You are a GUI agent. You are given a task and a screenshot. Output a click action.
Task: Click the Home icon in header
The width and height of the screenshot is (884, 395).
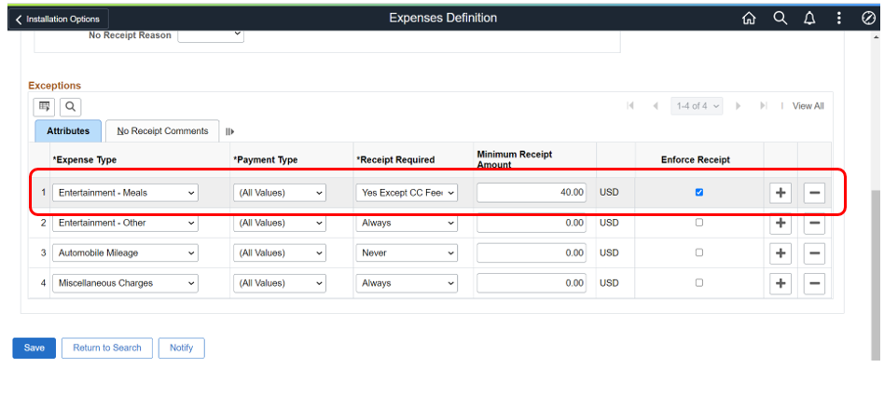pos(749,19)
